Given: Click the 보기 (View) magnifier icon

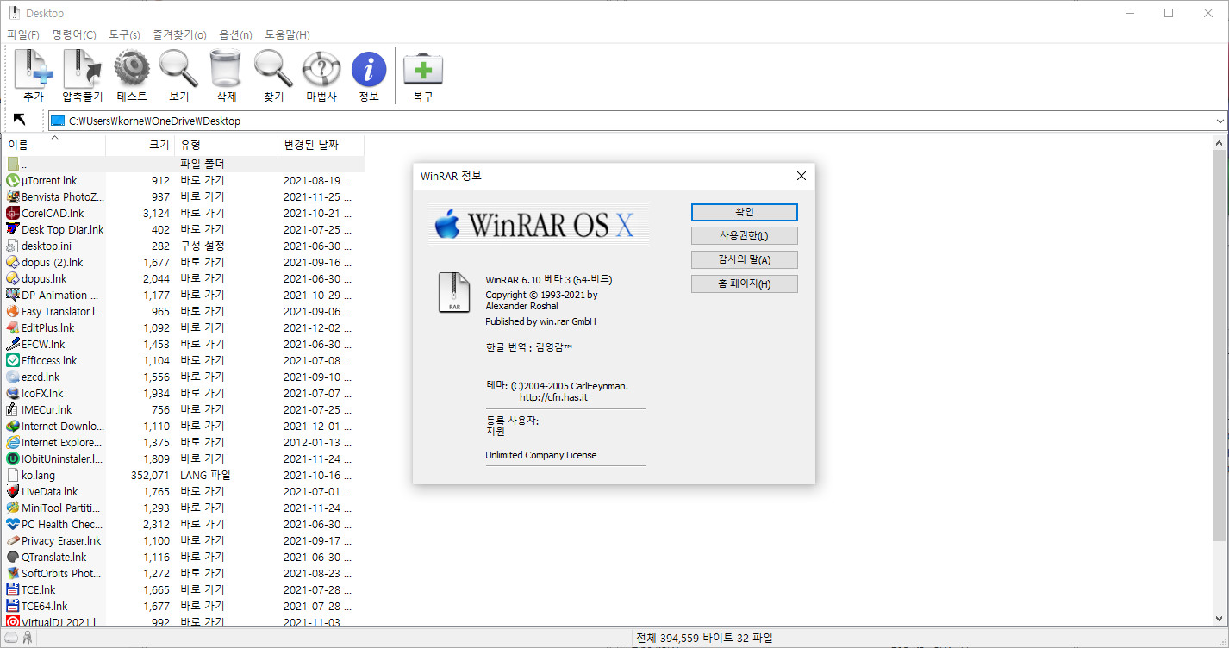Looking at the screenshot, I should [x=179, y=69].
